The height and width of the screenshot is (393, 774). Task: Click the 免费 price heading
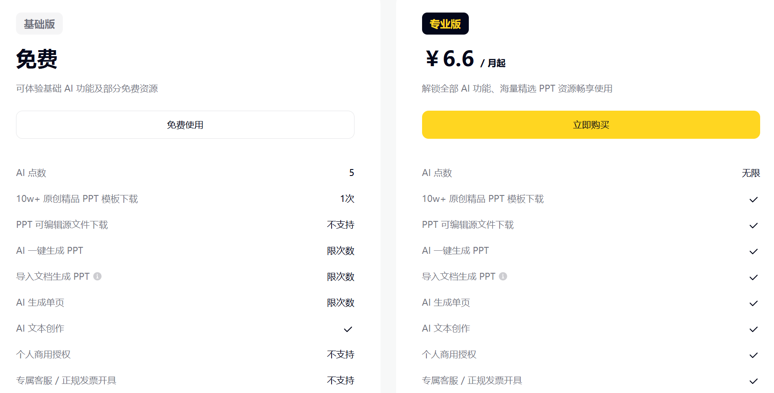point(37,59)
